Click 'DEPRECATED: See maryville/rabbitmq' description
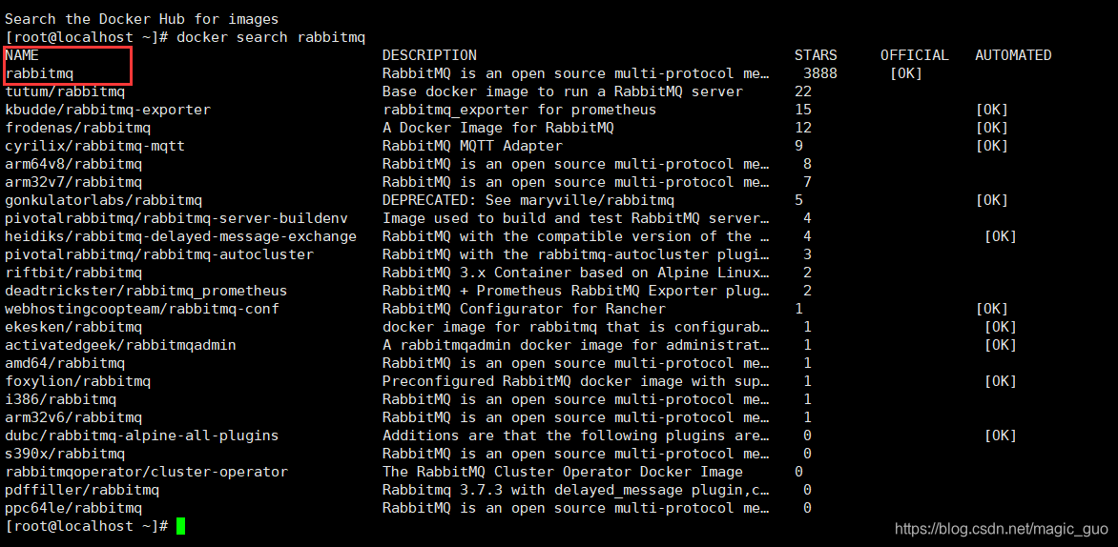Screen dimensions: 1118x547 pyautogui.click(x=528, y=200)
